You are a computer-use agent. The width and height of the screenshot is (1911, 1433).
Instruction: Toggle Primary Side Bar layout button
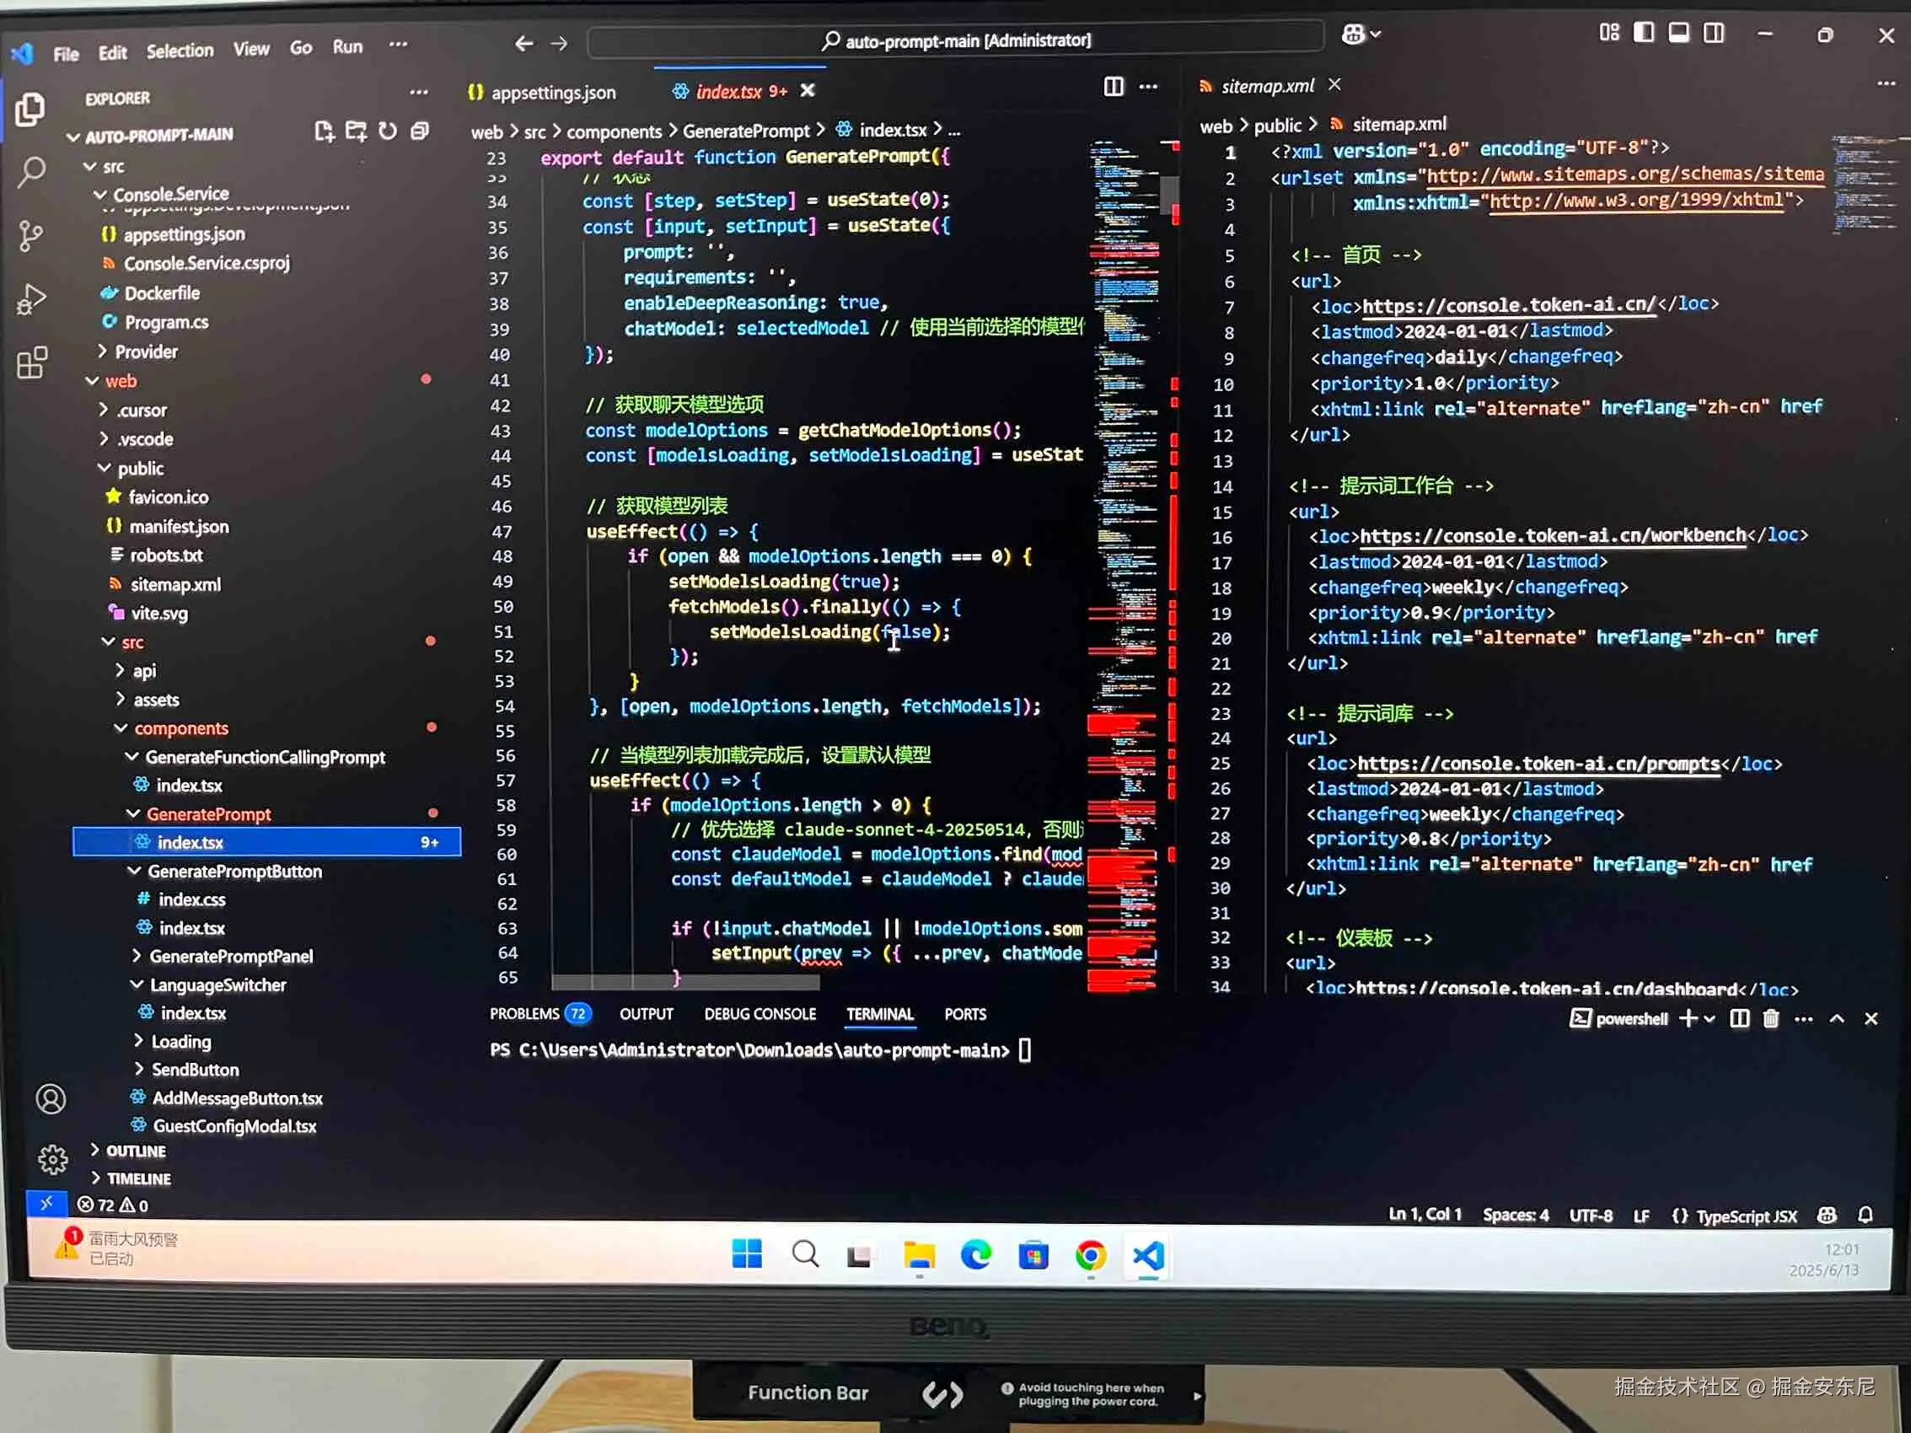pos(1643,33)
